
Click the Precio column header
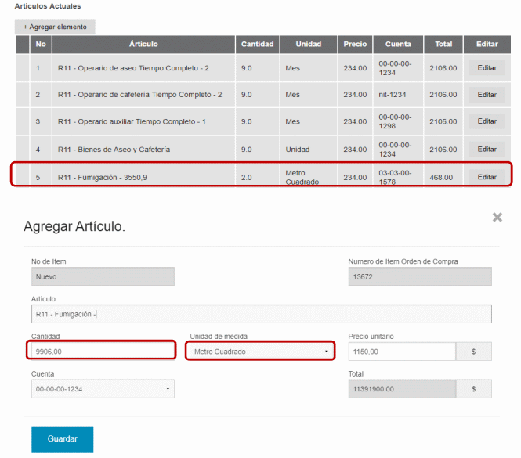point(355,45)
